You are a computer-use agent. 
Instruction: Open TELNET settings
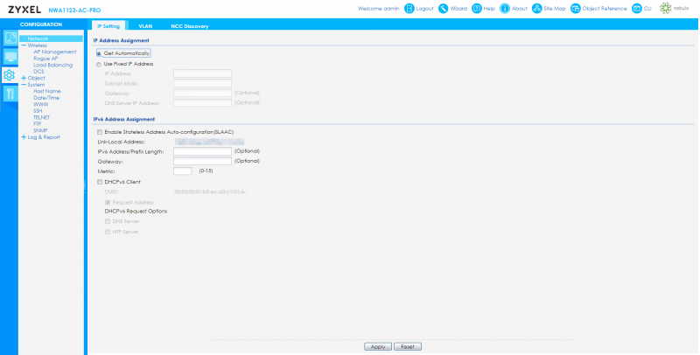coord(41,117)
